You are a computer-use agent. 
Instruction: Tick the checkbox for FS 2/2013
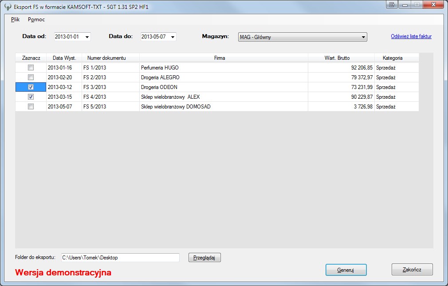[31, 77]
